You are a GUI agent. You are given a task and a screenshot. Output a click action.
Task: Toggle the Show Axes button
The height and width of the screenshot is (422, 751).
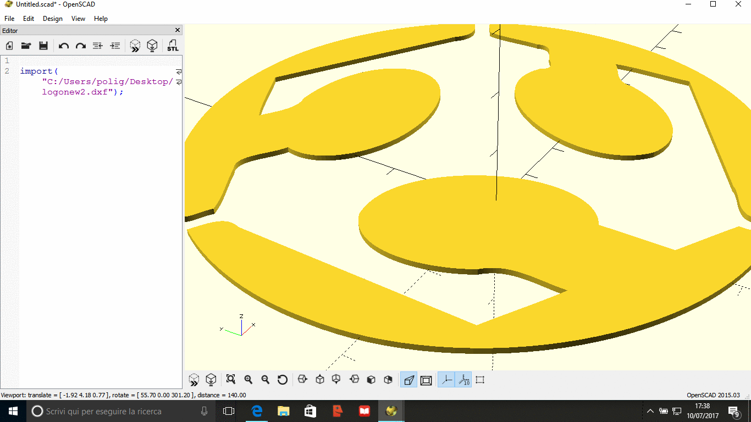pyautogui.click(x=446, y=380)
